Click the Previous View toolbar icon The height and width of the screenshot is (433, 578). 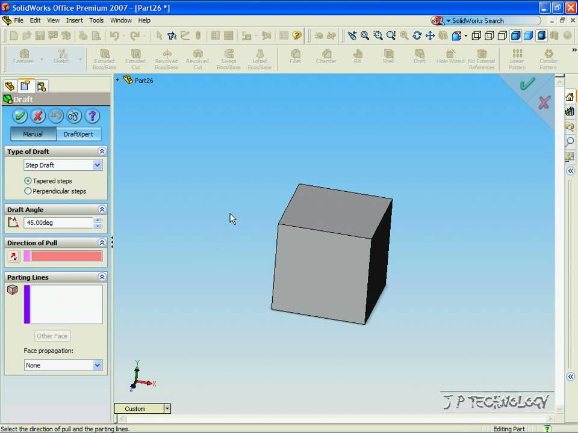point(352,35)
